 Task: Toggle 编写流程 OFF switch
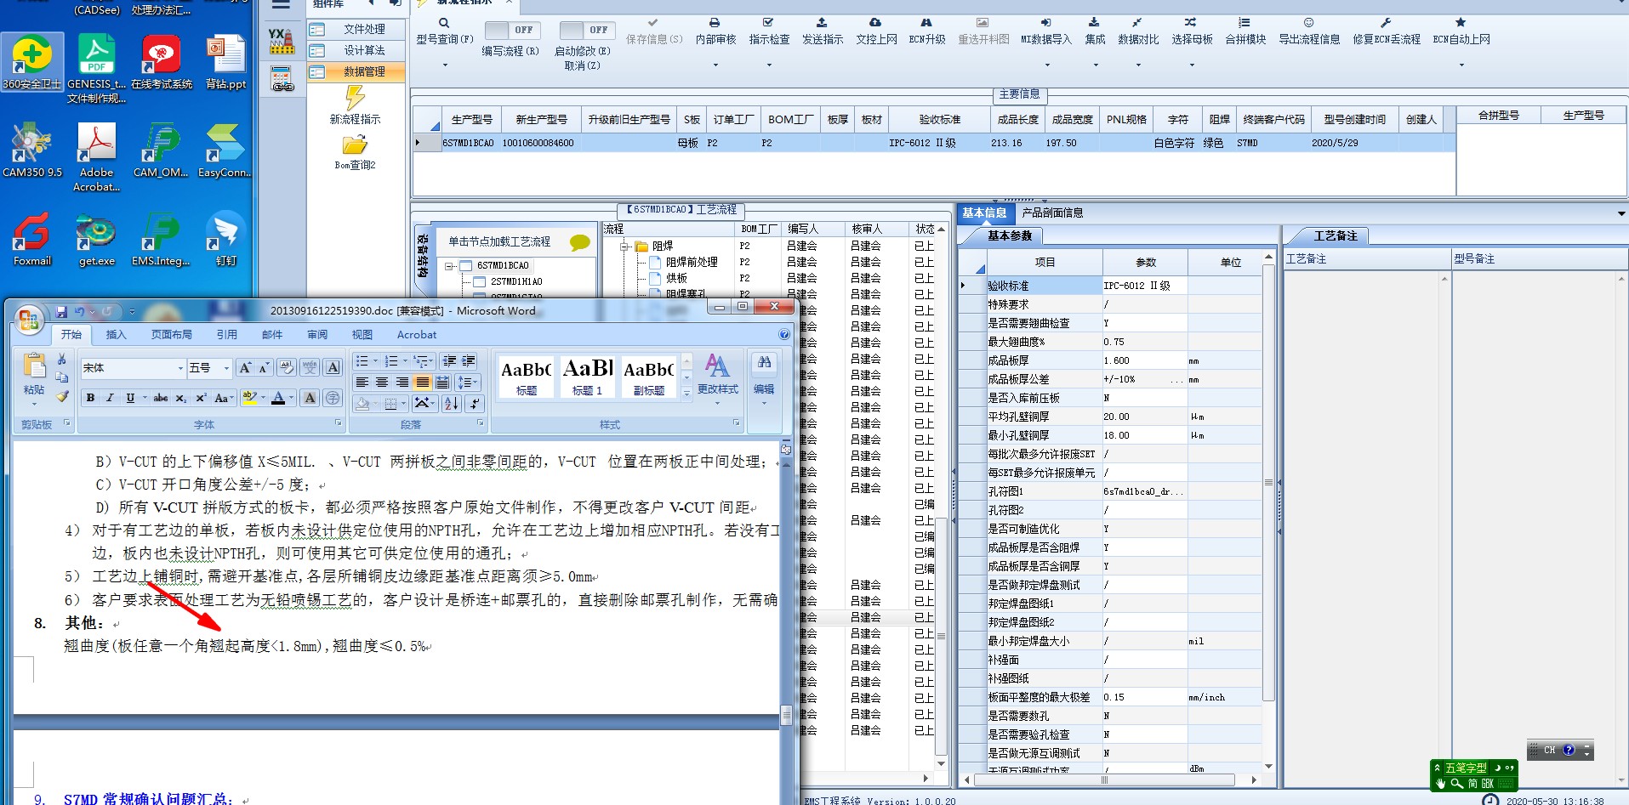(511, 30)
